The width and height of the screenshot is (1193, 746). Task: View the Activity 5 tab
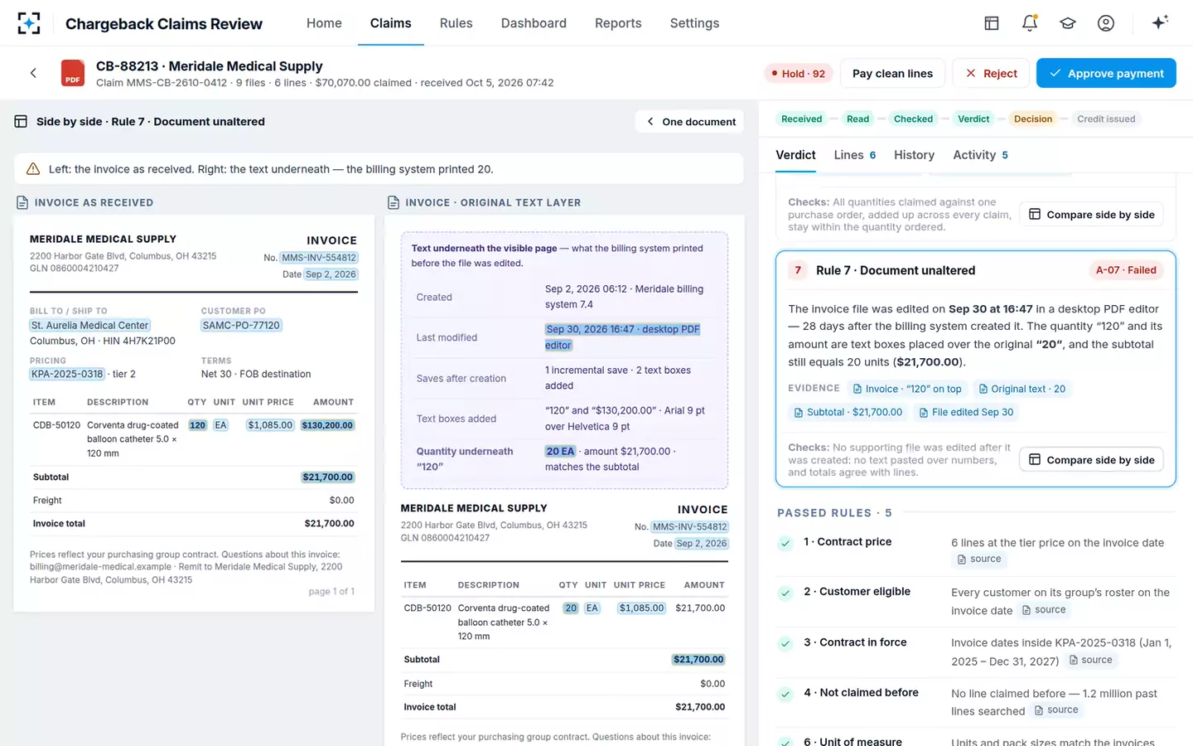[x=980, y=155]
